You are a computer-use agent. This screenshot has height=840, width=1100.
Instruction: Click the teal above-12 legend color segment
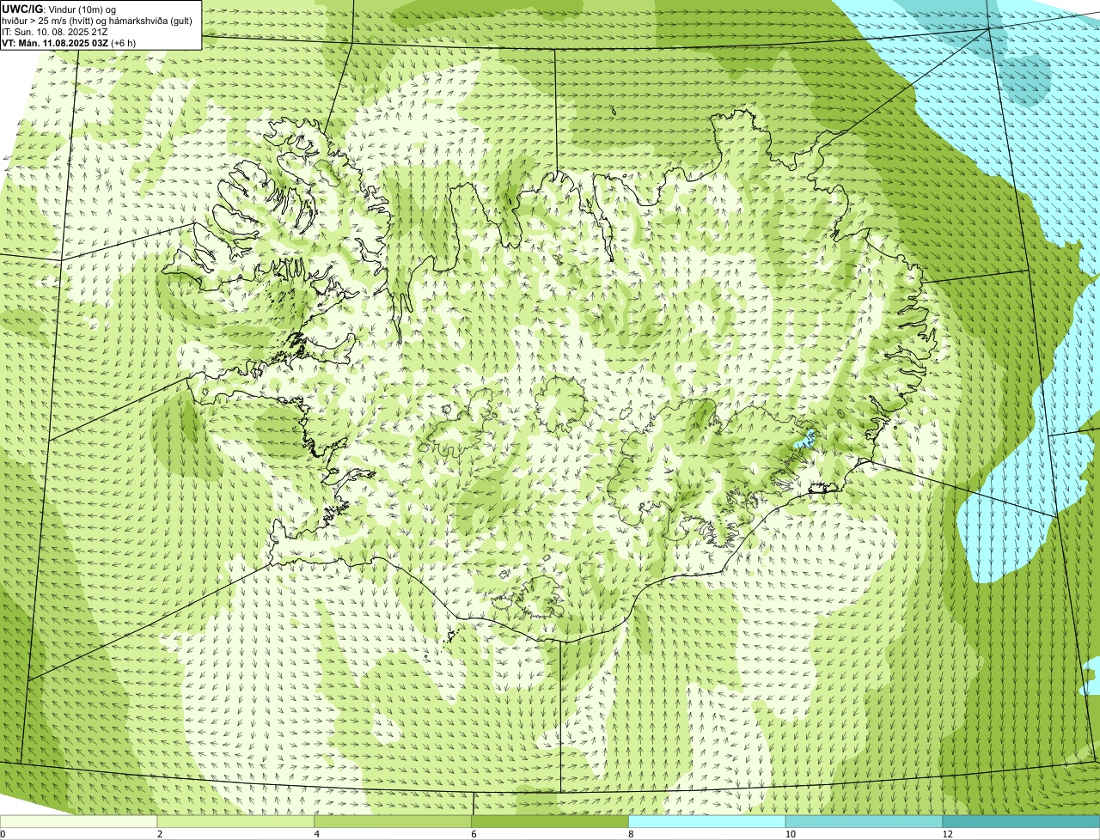tap(1021, 822)
